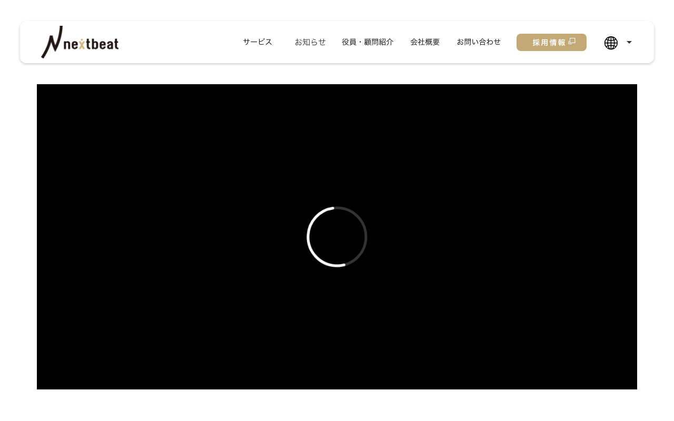Click the gold 採用情報 button

pos(551,42)
